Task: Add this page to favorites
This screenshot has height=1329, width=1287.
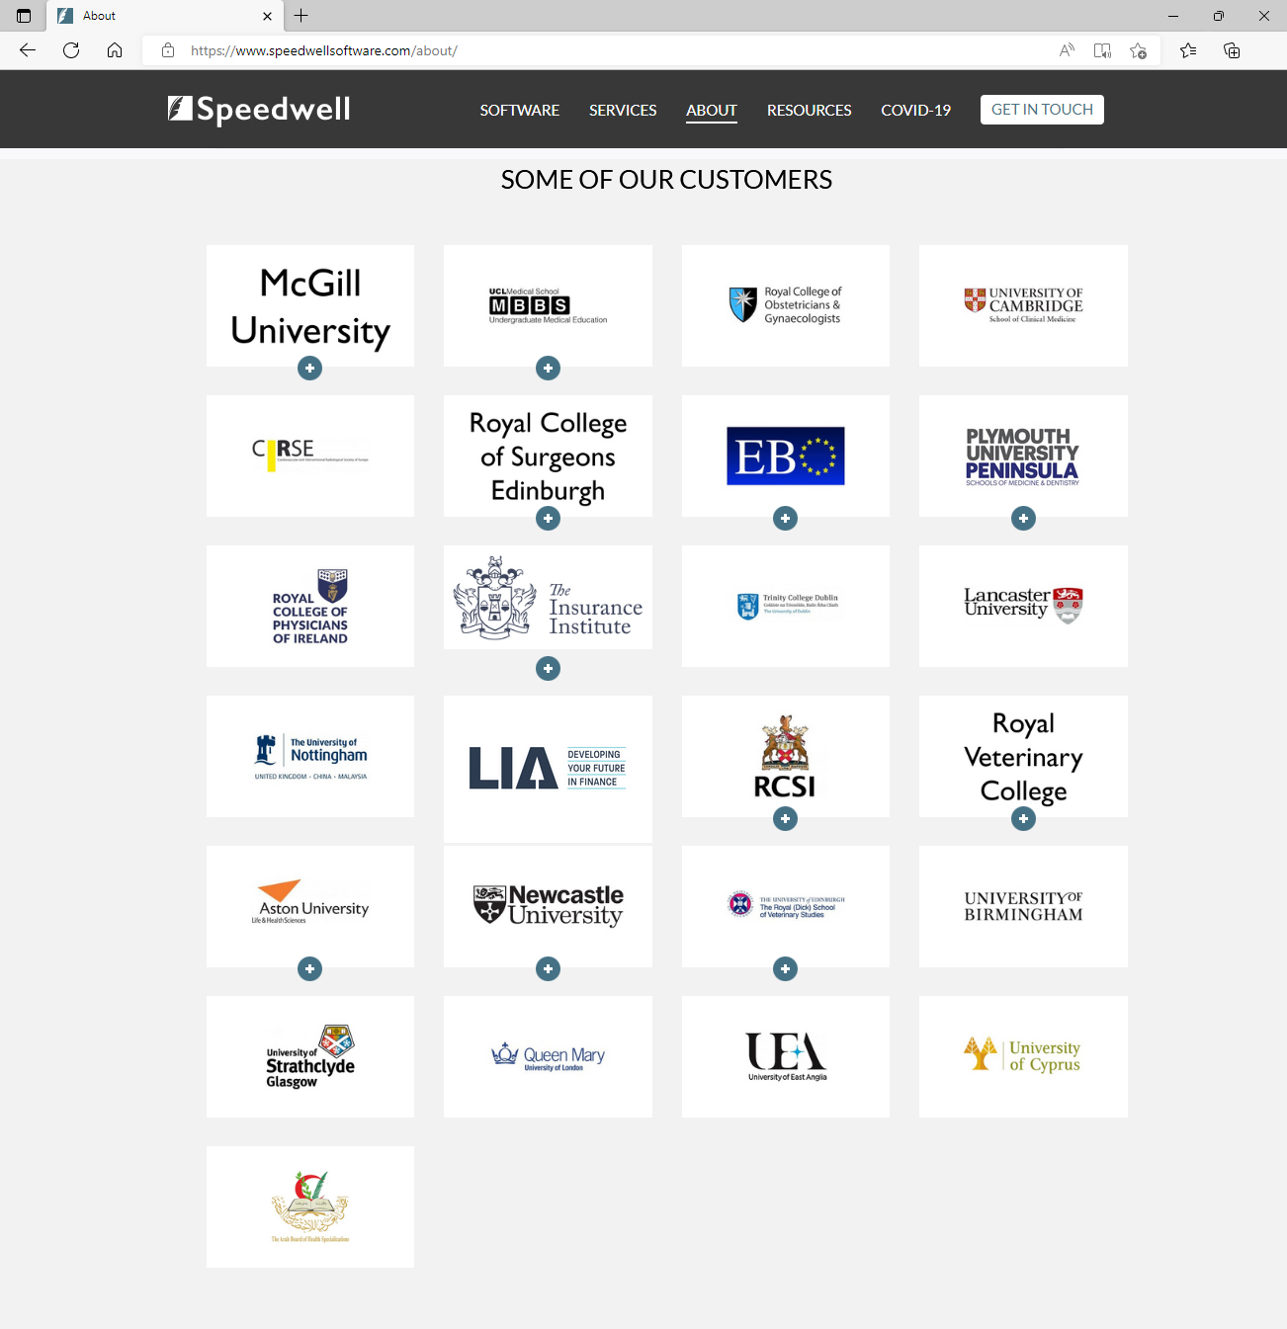Action: point(1138,50)
